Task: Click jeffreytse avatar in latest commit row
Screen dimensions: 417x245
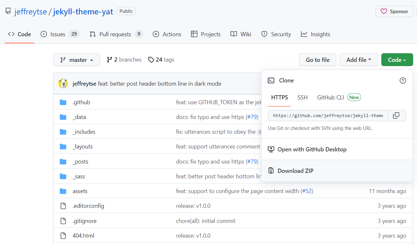Action: click(x=63, y=84)
